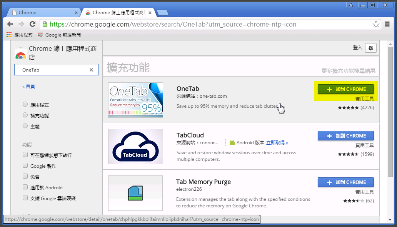Click the 實用工具 category under Tab Memory Purge's button
This screenshot has width=397, height=227.
[x=365, y=192]
